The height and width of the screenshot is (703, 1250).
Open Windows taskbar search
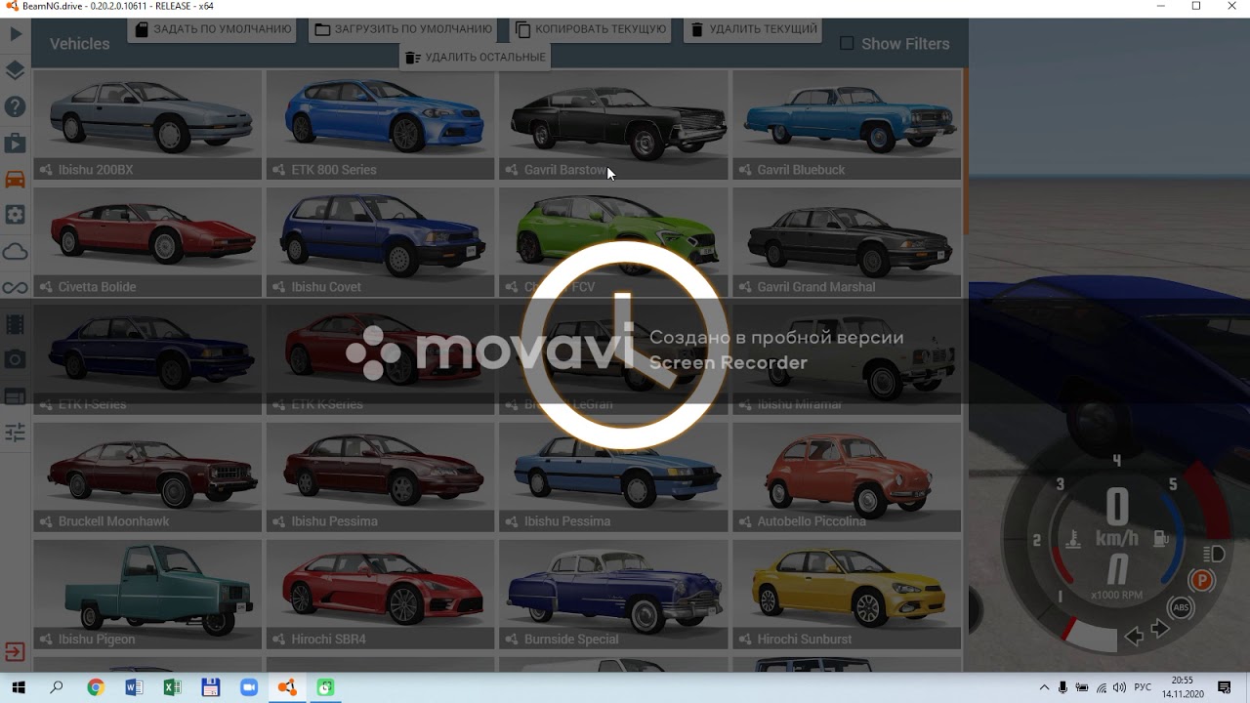click(x=57, y=687)
